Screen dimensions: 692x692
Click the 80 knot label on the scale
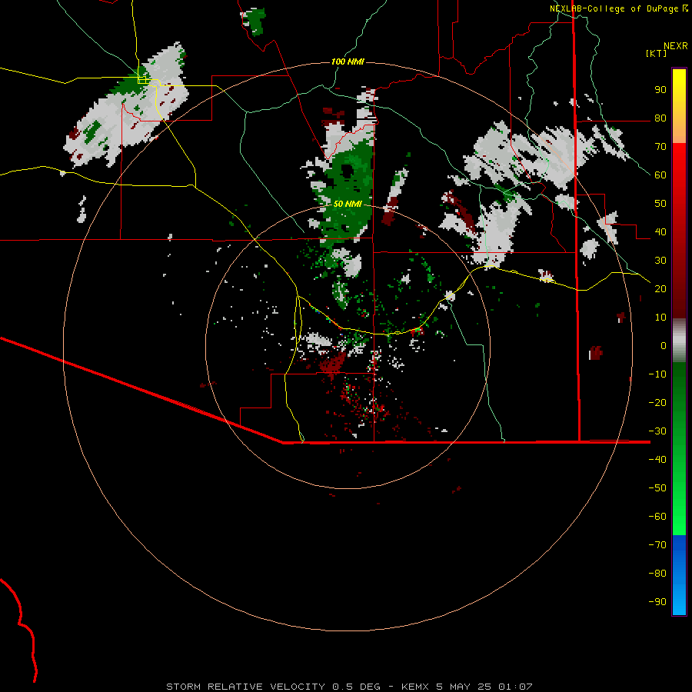pos(660,118)
